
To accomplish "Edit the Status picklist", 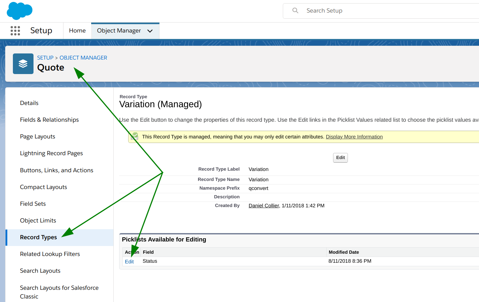I will (129, 262).
